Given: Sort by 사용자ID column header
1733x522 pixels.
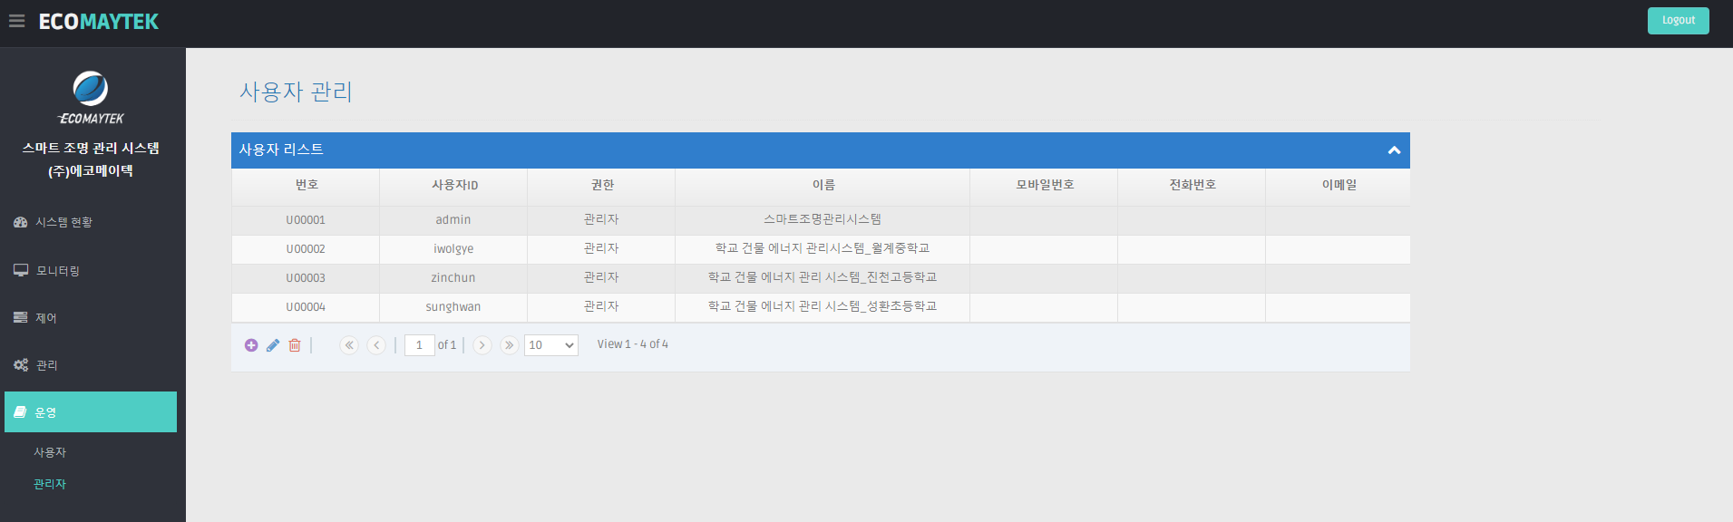Looking at the screenshot, I should pyautogui.click(x=454, y=185).
